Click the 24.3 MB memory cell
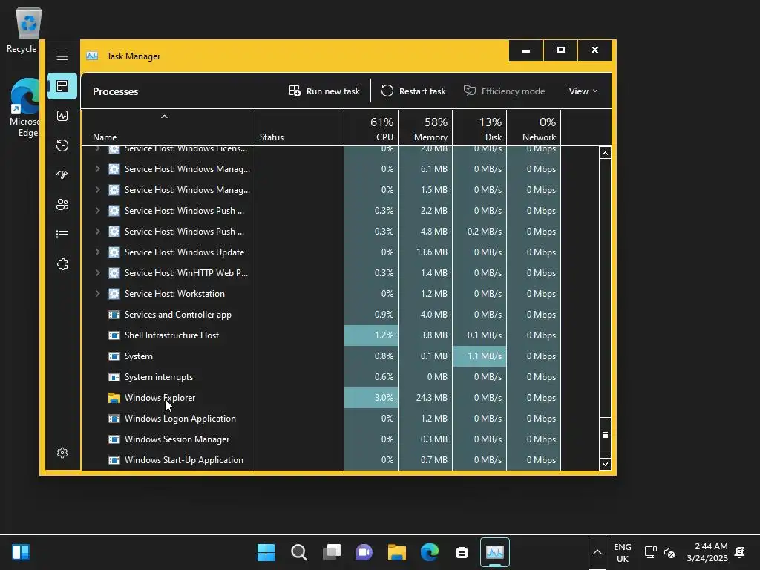The height and width of the screenshot is (570, 760). click(425, 398)
